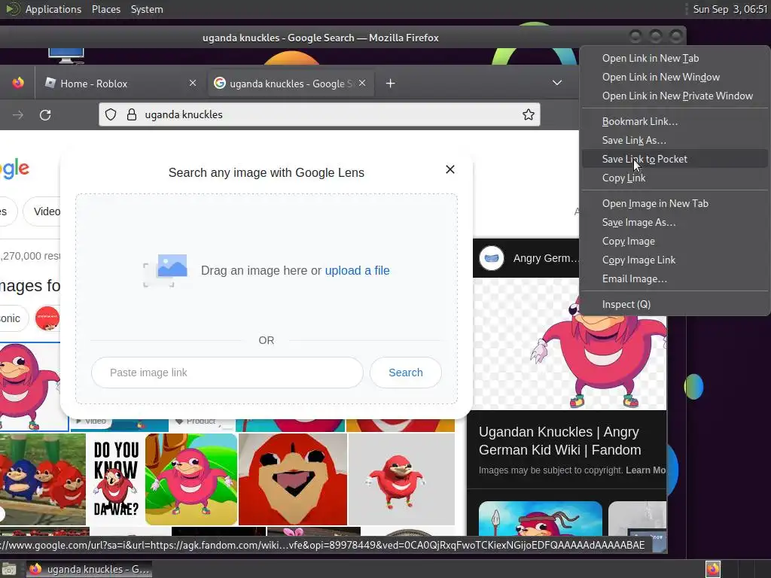Reload the current page
771x578 pixels.
click(45, 115)
